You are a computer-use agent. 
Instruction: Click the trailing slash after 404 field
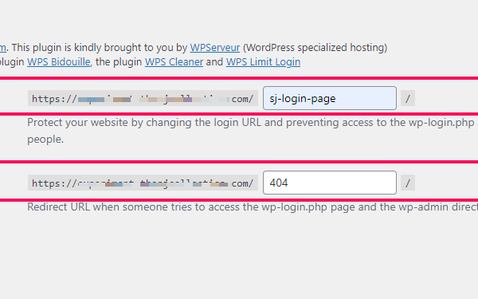(x=408, y=183)
